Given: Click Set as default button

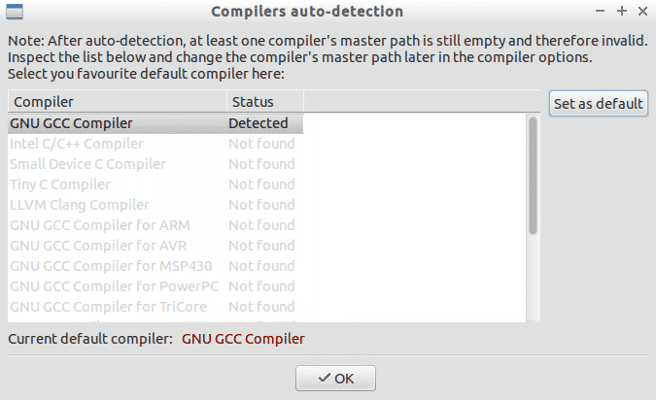Looking at the screenshot, I should tap(598, 104).
